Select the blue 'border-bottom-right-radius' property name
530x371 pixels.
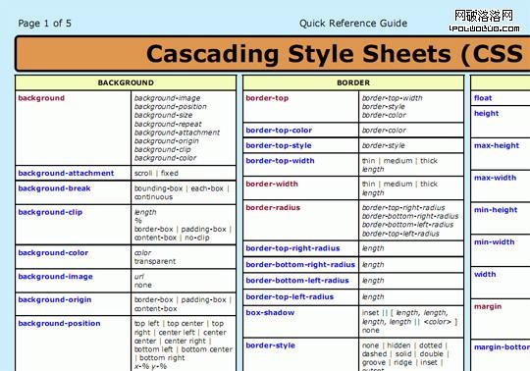click(300, 265)
